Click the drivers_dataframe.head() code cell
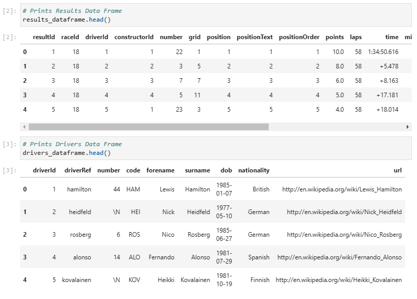Image resolution: width=417 pixels, height=299 pixels. 216,148
